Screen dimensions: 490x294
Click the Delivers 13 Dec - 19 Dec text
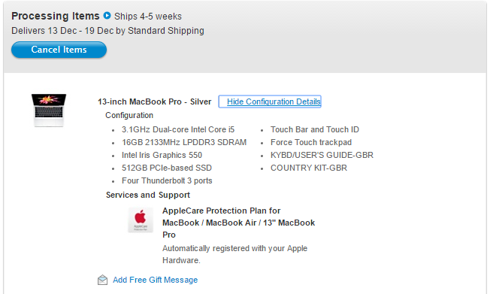[x=107, y=31]
